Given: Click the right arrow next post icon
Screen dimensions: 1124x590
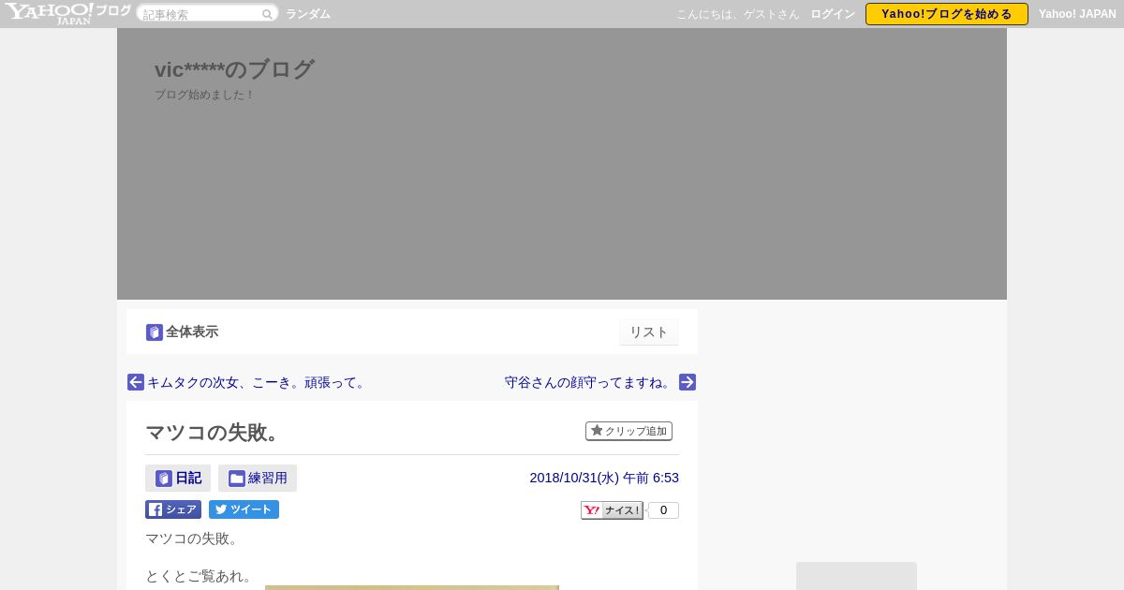Looking at the screenshot, I should coord(688,382).
